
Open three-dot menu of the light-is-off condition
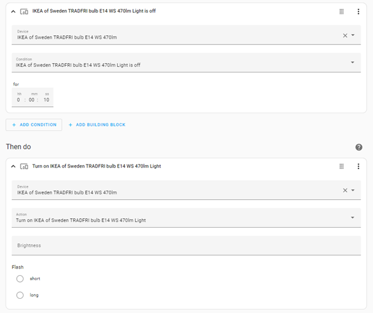358,11
